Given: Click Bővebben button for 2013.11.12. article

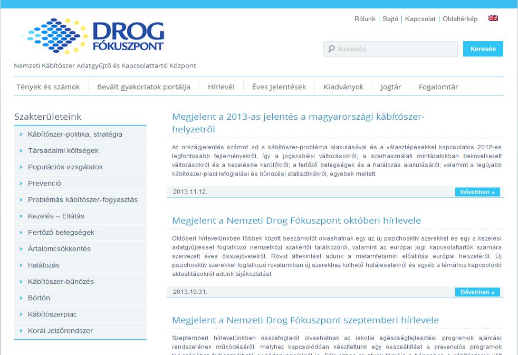Looking at the screenshot, I should 477,192.
